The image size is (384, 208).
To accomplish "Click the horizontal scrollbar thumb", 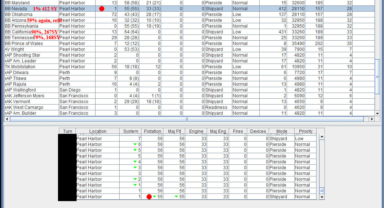I will [x=187, y=119].
